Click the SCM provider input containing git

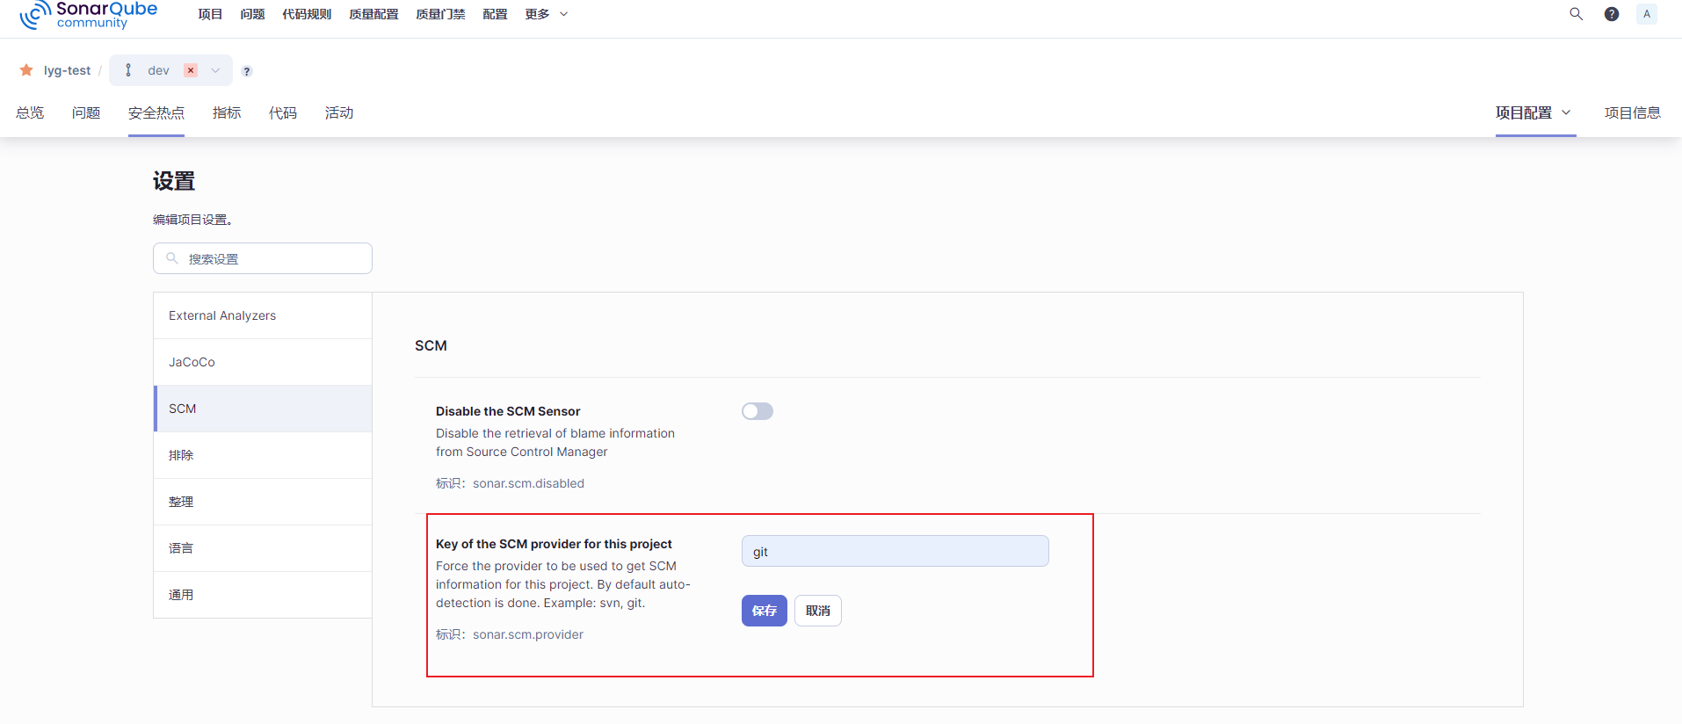coord(895,551)
